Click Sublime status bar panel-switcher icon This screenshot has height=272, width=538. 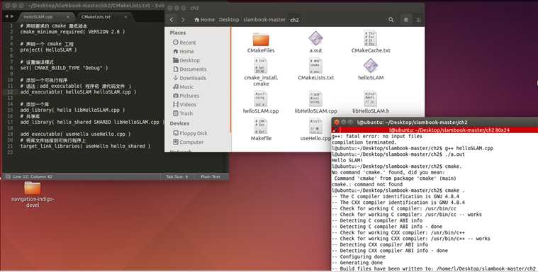(8, 176)
